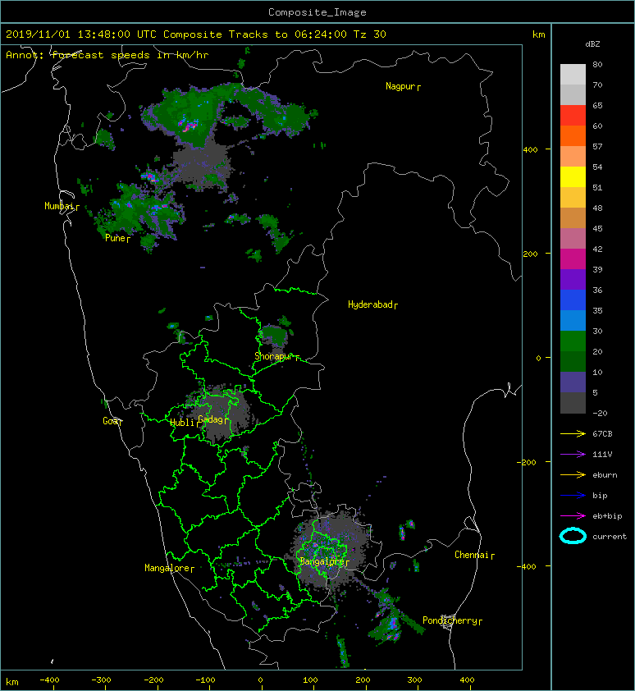Click the -20 value on the dBZ scale
Image resolution: width=635 pixels, height=691 pixels.
[x=600, y=414]
